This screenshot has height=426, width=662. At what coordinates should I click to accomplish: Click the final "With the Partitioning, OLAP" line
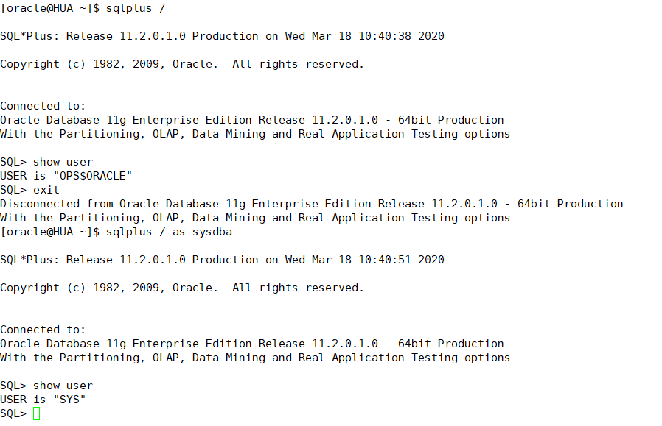click(255, 358)
